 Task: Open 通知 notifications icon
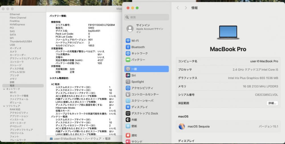click(x=128, y=135)
